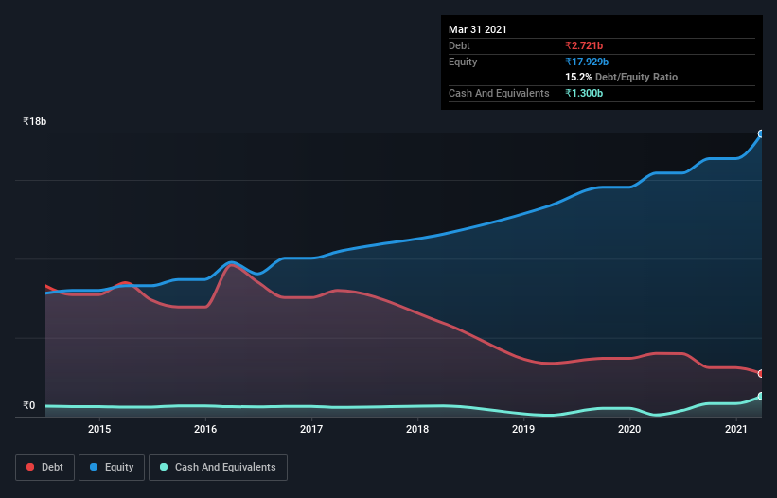This screenshot has width=777, height=498.
Task: Click the teal Cash data point marker
Action: click(762, 396)
